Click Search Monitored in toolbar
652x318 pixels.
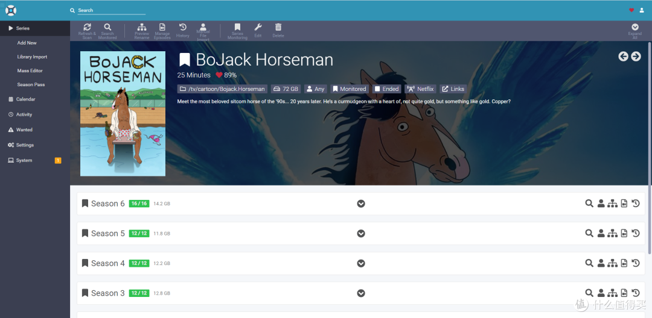107,31
